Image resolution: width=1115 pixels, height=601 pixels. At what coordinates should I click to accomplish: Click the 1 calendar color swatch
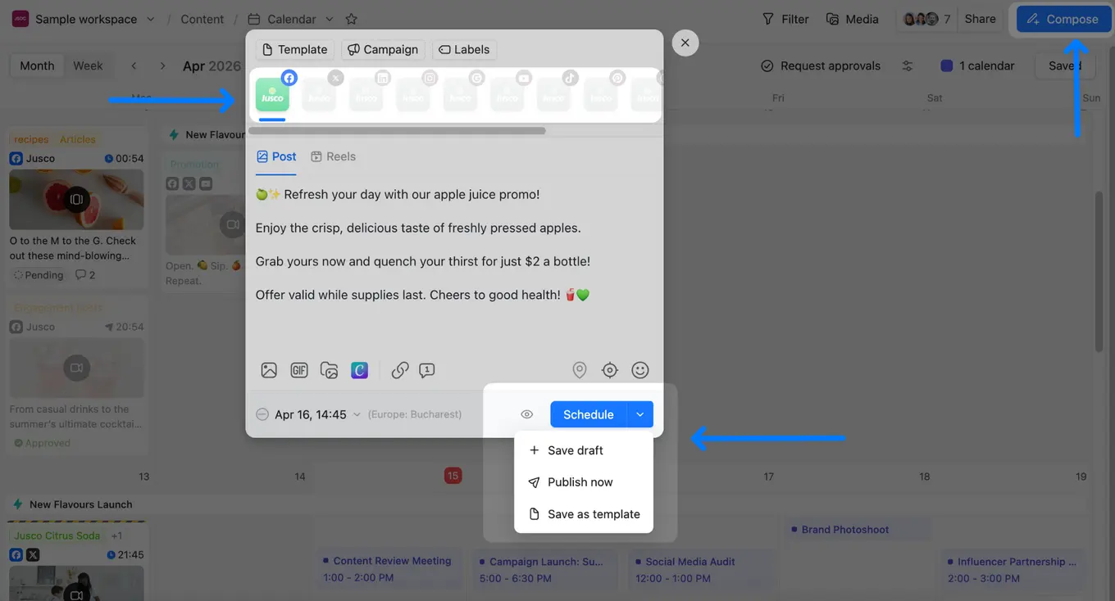coord(947,66)
